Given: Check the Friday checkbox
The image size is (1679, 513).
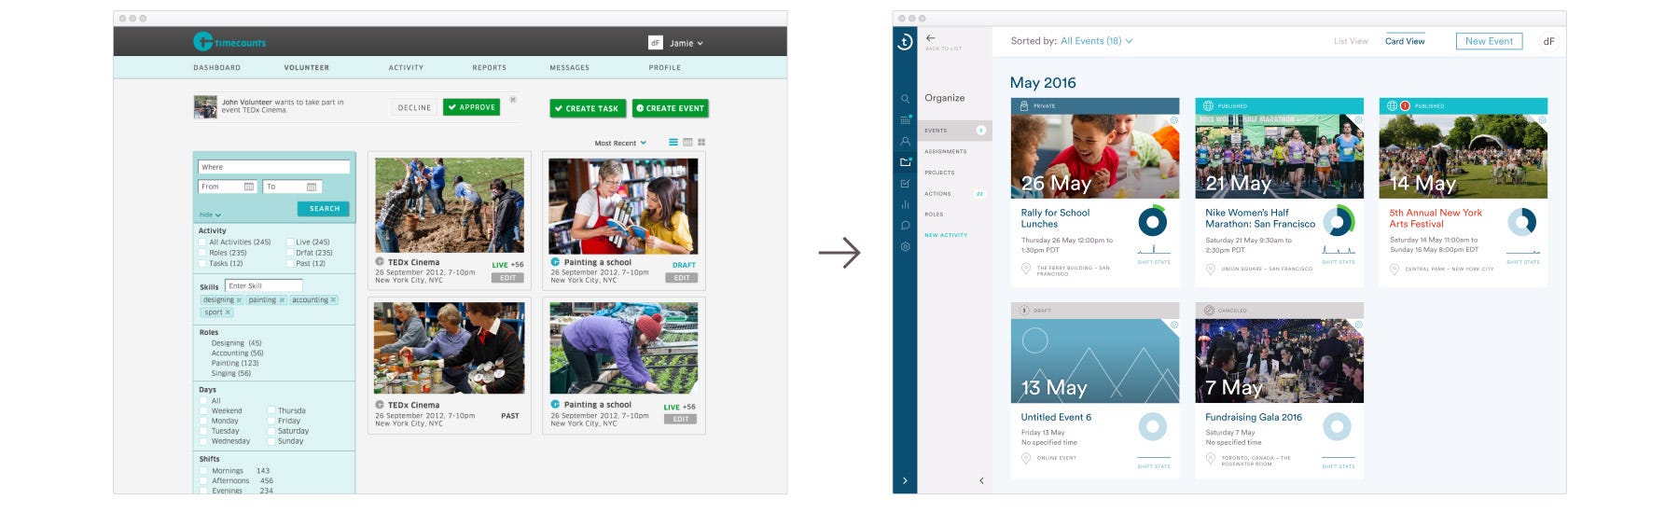Looking at the screenshot, I should [x=271, y=421].
